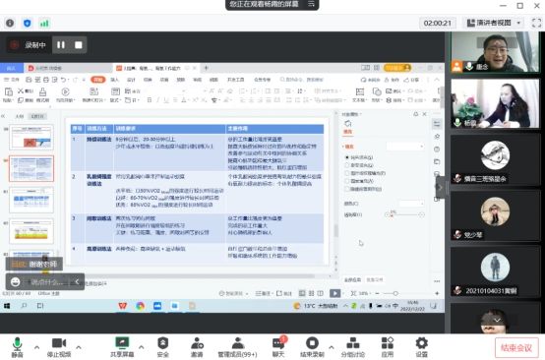Click the End Meeting (结束会议) button
The width and height of the screenshot is (545, 360).
click(x=516, y=348)
